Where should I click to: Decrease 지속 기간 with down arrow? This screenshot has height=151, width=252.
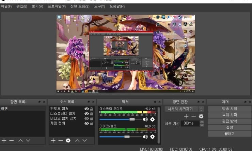coord(202,125)
